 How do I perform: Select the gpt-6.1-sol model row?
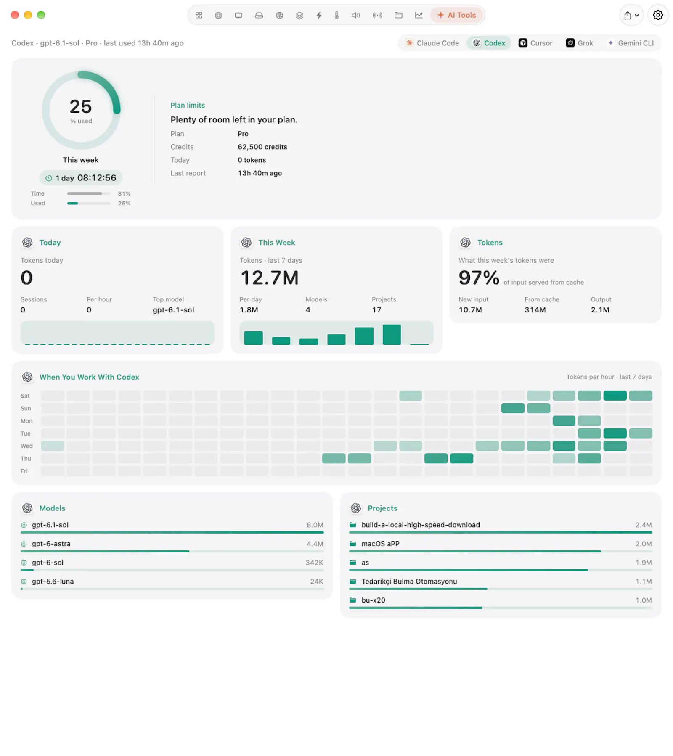coord(172,527)
